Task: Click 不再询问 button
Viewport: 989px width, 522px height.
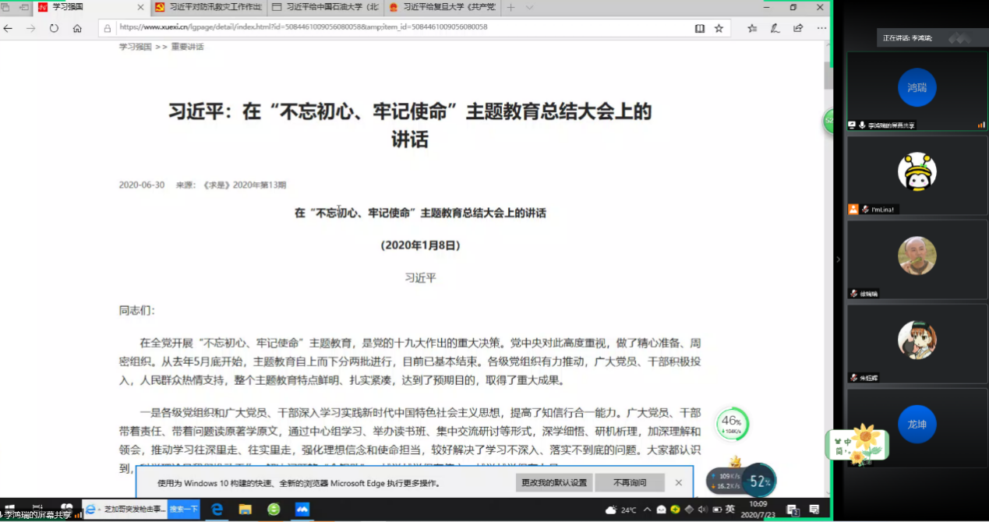Action: [629, 483]
